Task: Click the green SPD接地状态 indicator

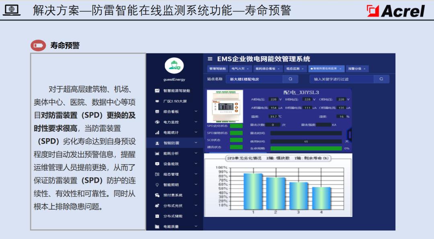Action: click(236, 133)
